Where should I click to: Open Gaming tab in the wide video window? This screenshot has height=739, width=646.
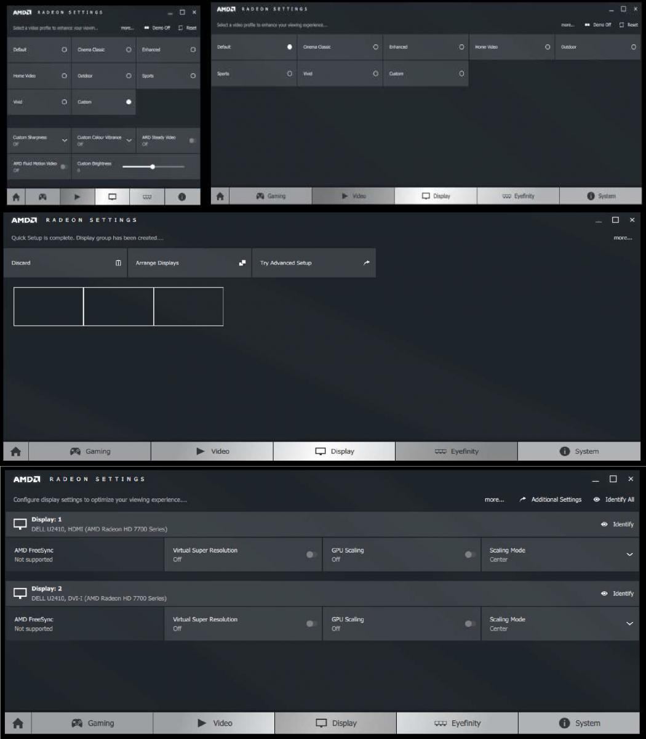click(271, 196)
